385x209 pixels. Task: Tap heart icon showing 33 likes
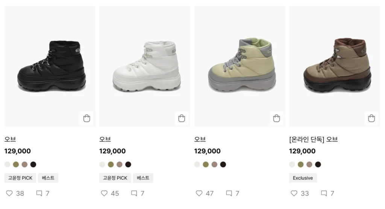coord(294,193)
